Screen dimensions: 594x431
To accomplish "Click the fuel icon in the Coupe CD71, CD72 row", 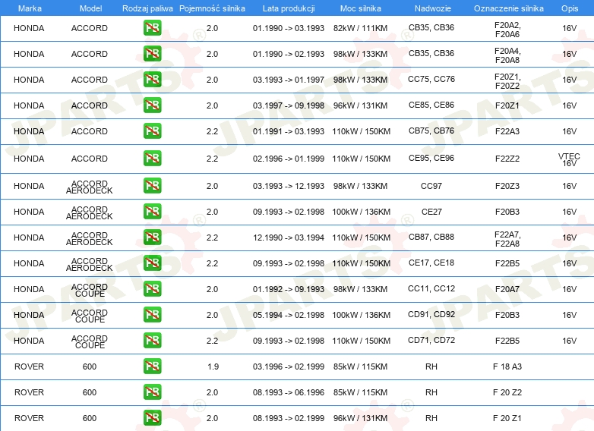I will (152, 340).
